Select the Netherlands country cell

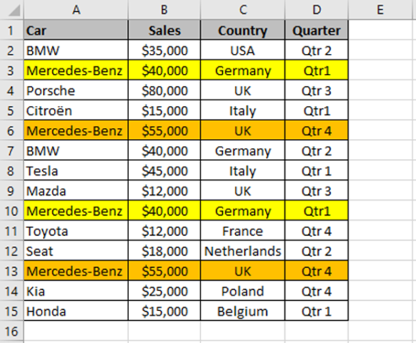point(243,251)
